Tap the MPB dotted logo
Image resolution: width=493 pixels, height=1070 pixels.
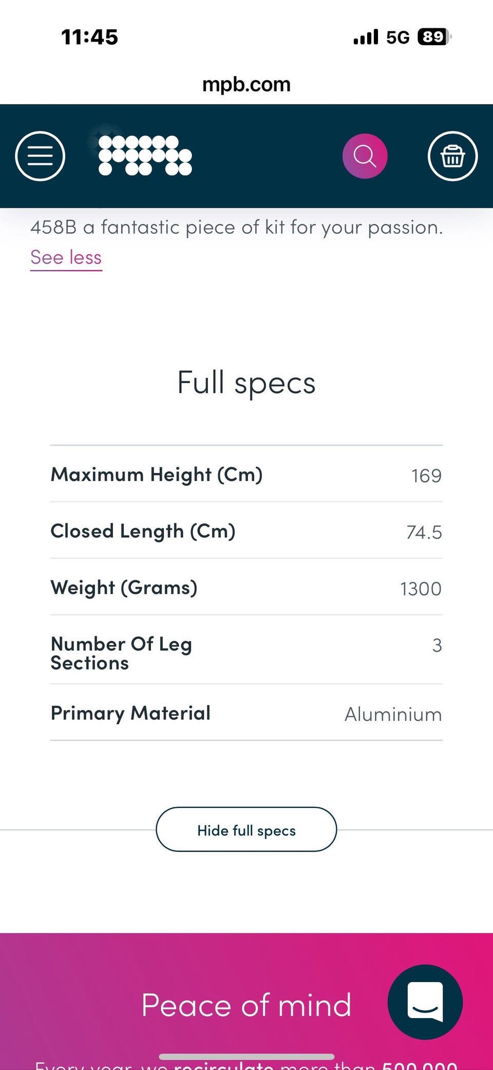click(145, 155)
